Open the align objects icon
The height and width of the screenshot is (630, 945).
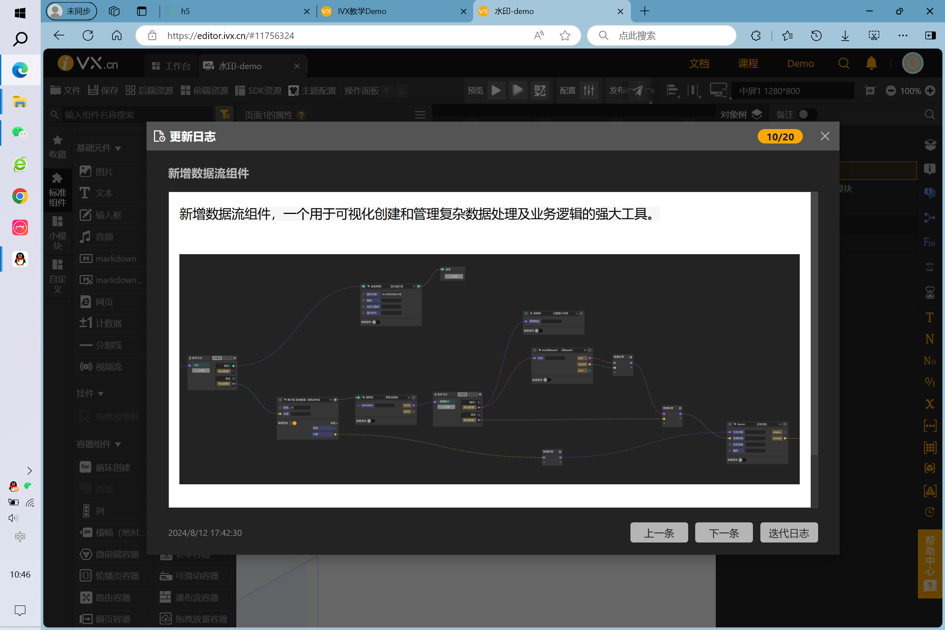click(672, 91)
